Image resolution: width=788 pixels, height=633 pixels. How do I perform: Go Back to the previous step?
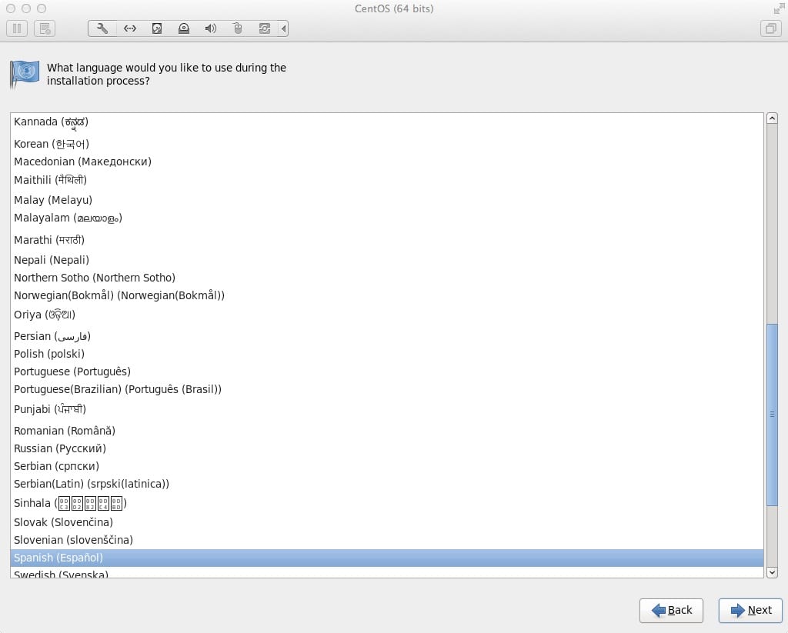click(671, 610)
